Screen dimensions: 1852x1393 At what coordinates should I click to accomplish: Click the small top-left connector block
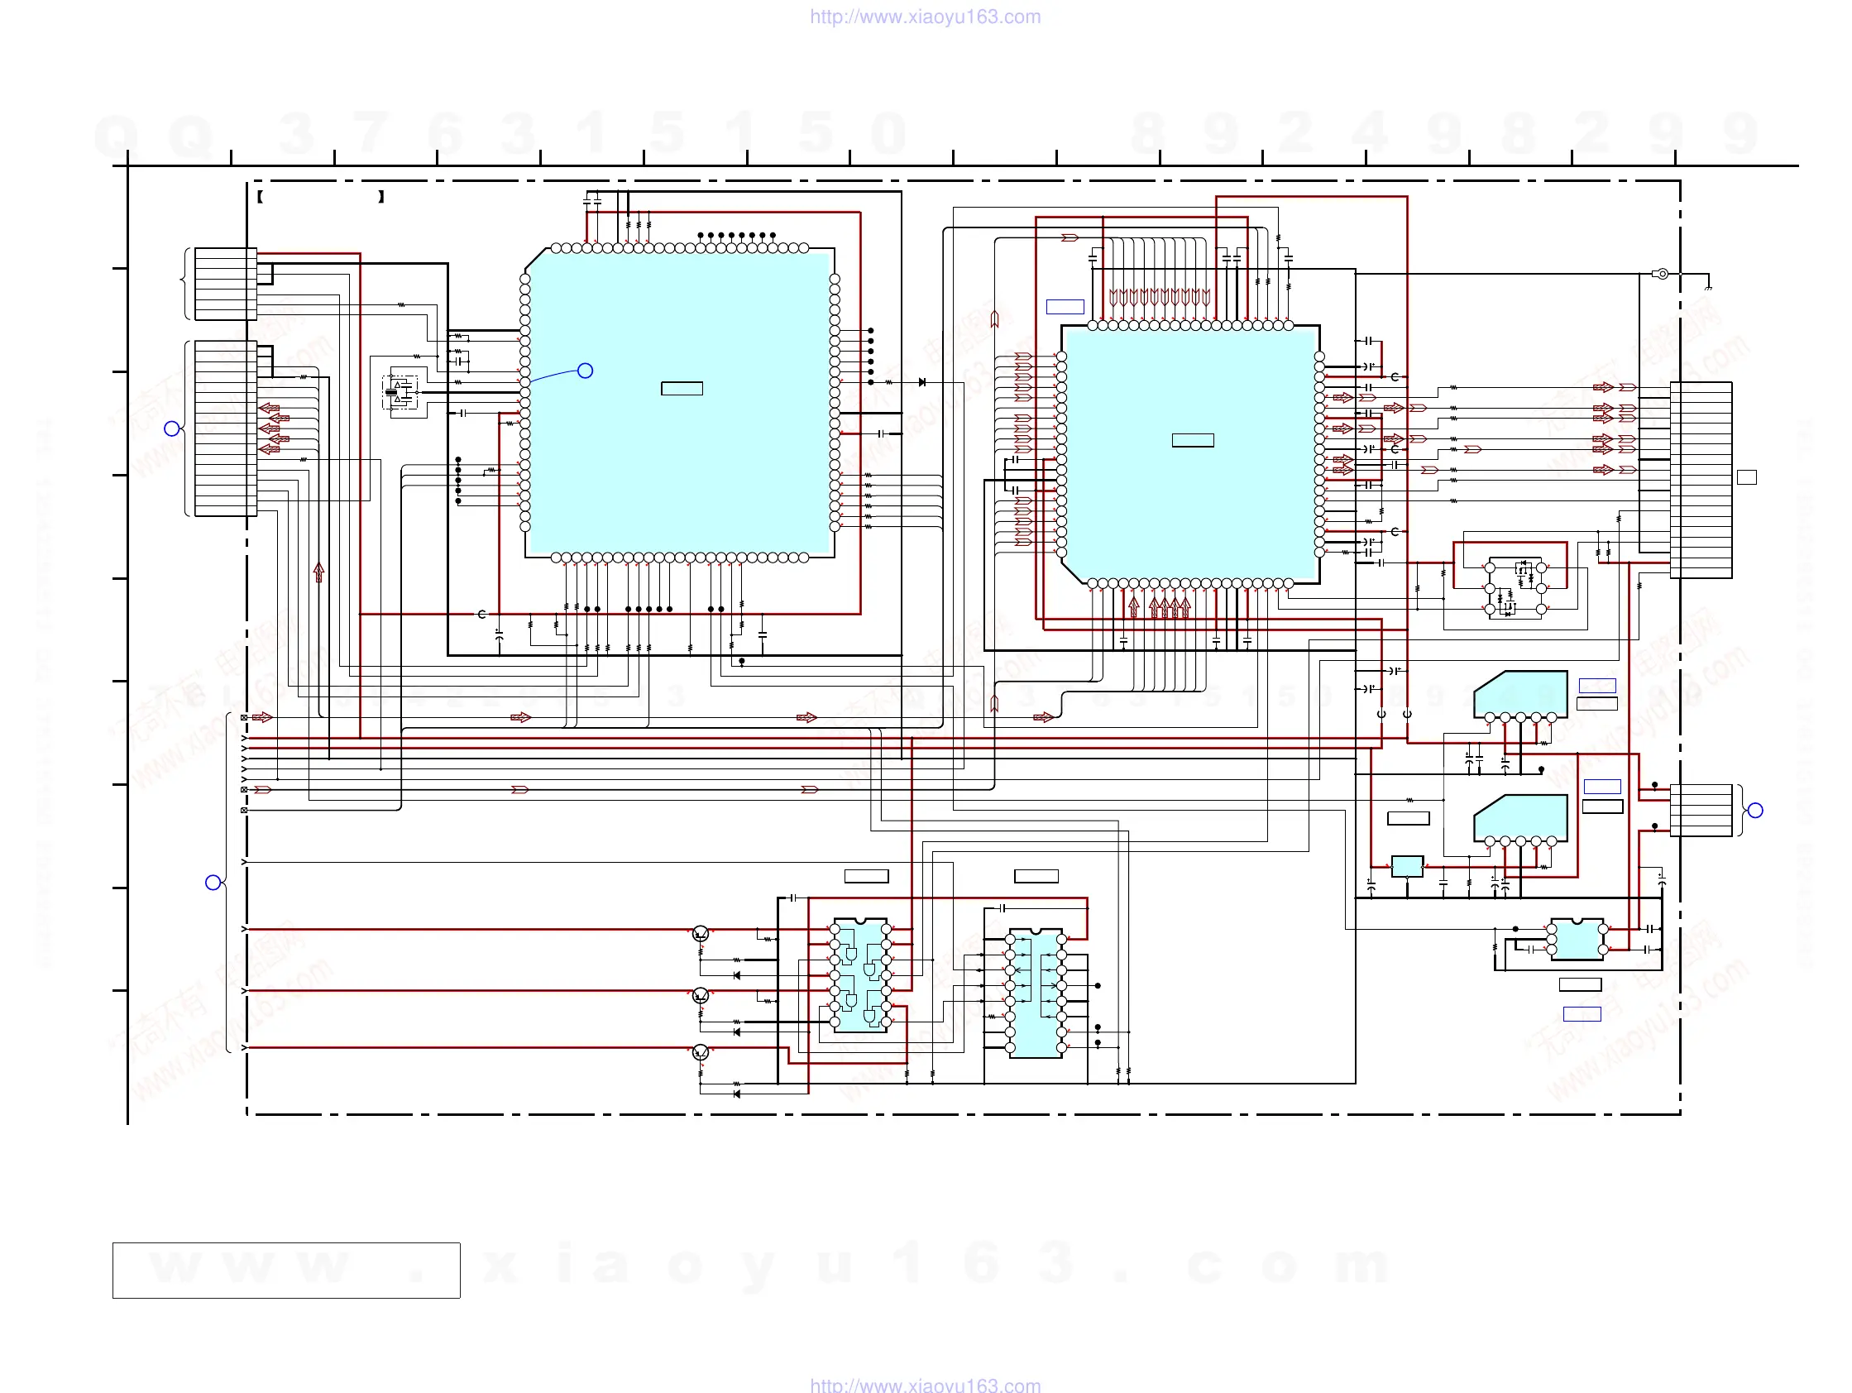coord(225,284)
